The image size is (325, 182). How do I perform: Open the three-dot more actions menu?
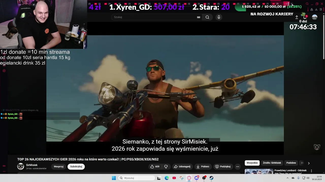[238, 167]
